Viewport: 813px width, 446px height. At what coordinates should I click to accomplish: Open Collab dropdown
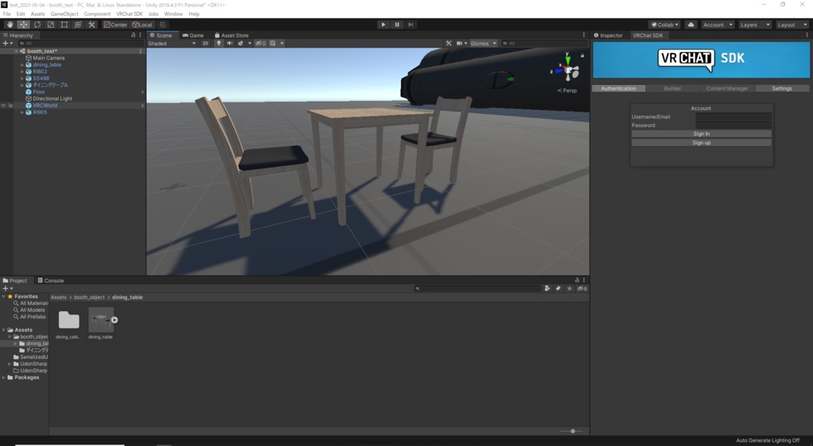665,25
